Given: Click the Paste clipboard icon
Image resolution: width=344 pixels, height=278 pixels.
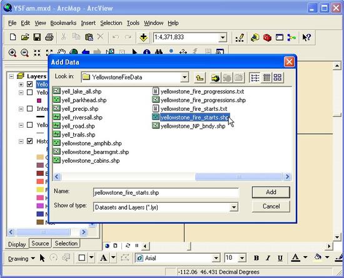Looking at the screenshot, I should tap(89, 37).
